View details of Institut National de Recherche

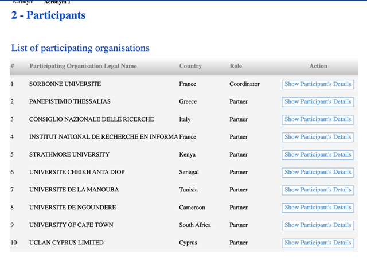click(x=318, y=137)
